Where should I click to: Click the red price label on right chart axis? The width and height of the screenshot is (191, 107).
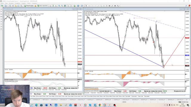187,38
